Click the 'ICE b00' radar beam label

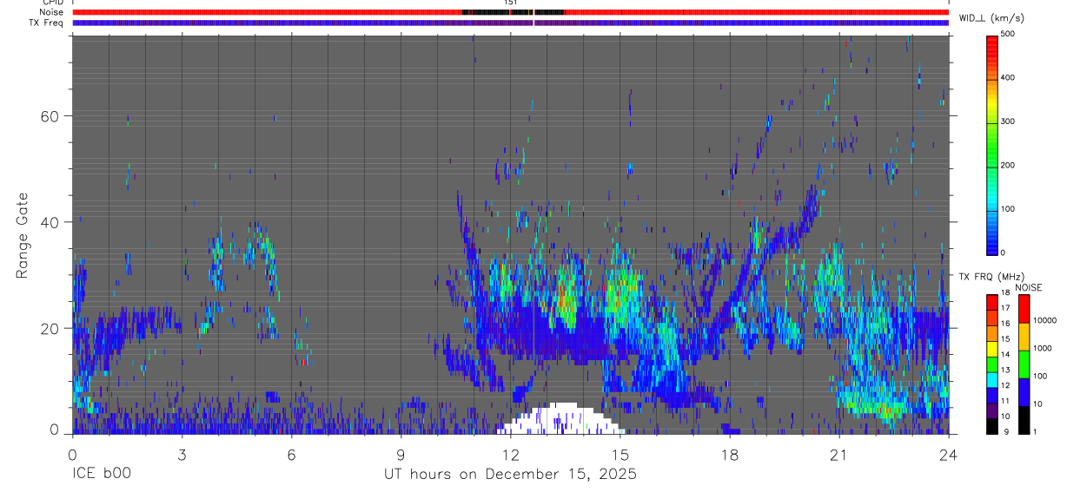101,475
